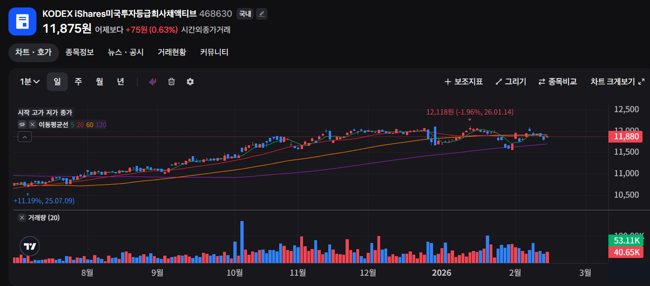This screenshot has width=650, height=286.
Task: Open the 거래현황 tab
Action: pyautogui.click(x=172, y=52)
